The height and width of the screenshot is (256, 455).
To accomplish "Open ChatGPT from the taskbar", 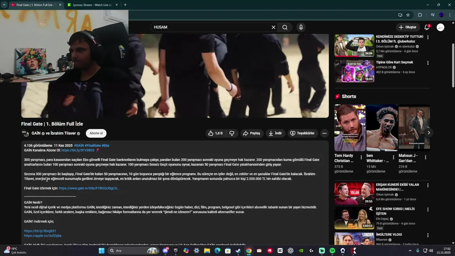I will pyautogui.click(x=290, y=251).
